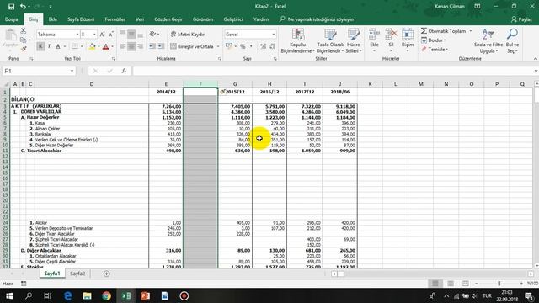Toggle bold (K) formatting
Image resolution: width=539 pixels, height=303 pixels.
click(40, 46)
